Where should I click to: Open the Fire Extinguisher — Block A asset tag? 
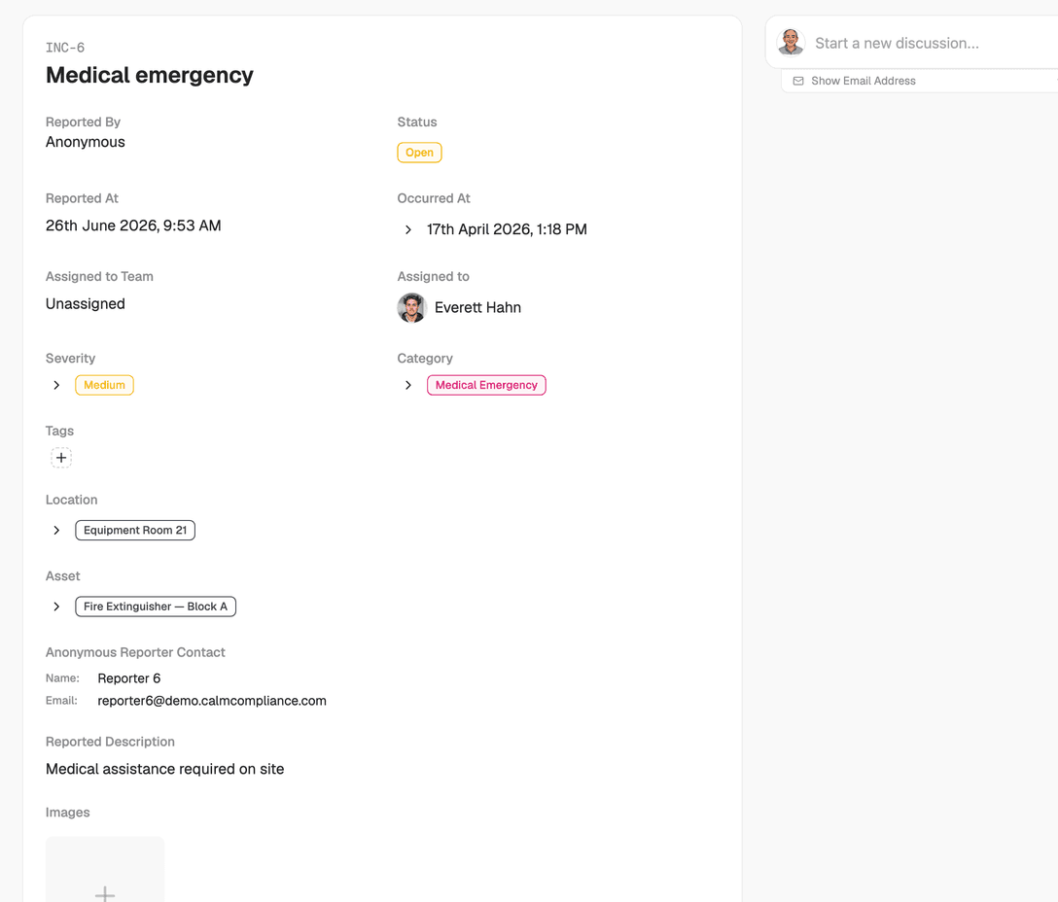(156, 607)
